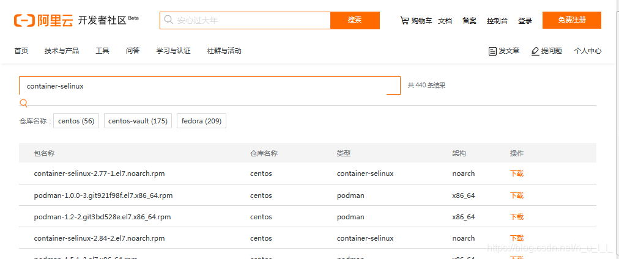
Task: Click the orange search icon below the package search field
Action: [x=24, y=103]
